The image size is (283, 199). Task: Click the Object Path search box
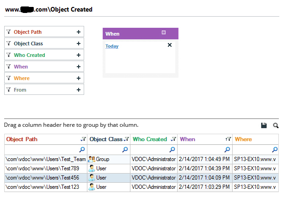click(x=46, y=149)
